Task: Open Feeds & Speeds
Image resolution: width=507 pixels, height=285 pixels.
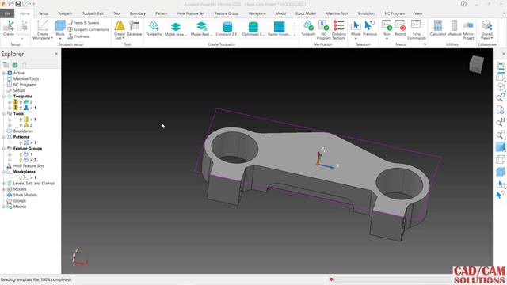Action: click(84, 23)
